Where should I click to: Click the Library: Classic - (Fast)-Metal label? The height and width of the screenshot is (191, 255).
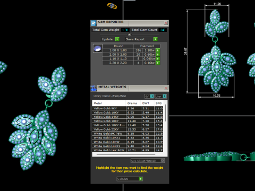[109, 96]
